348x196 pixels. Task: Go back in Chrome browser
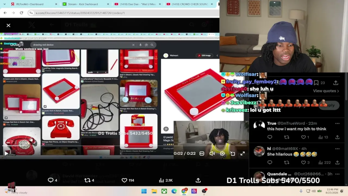click(5, 13)
